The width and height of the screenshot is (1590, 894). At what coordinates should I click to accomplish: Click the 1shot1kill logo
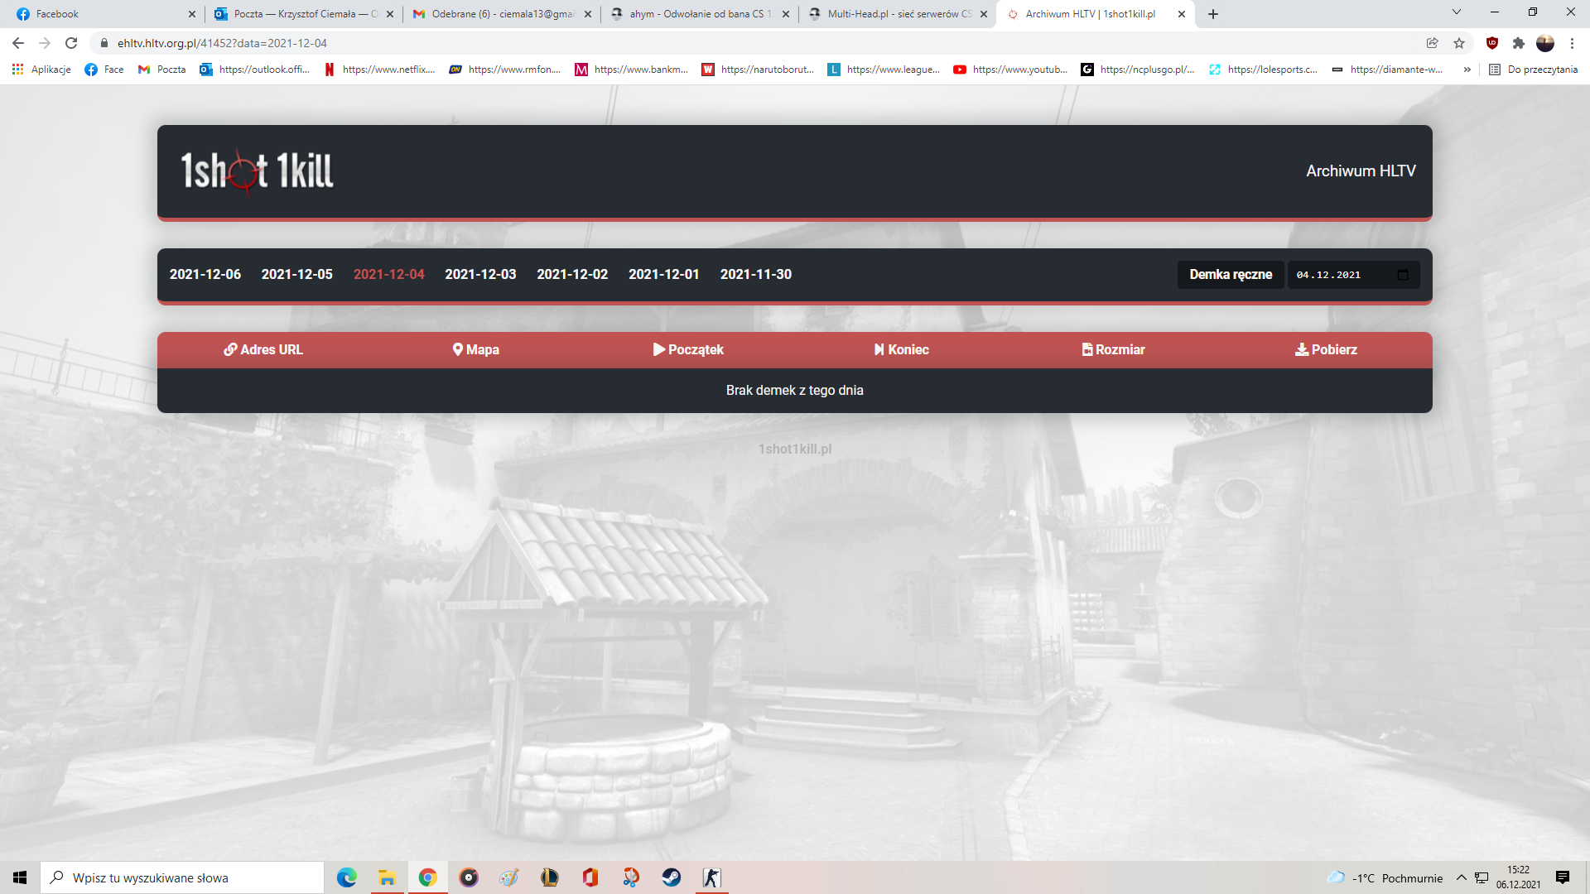tap(257, 171)
